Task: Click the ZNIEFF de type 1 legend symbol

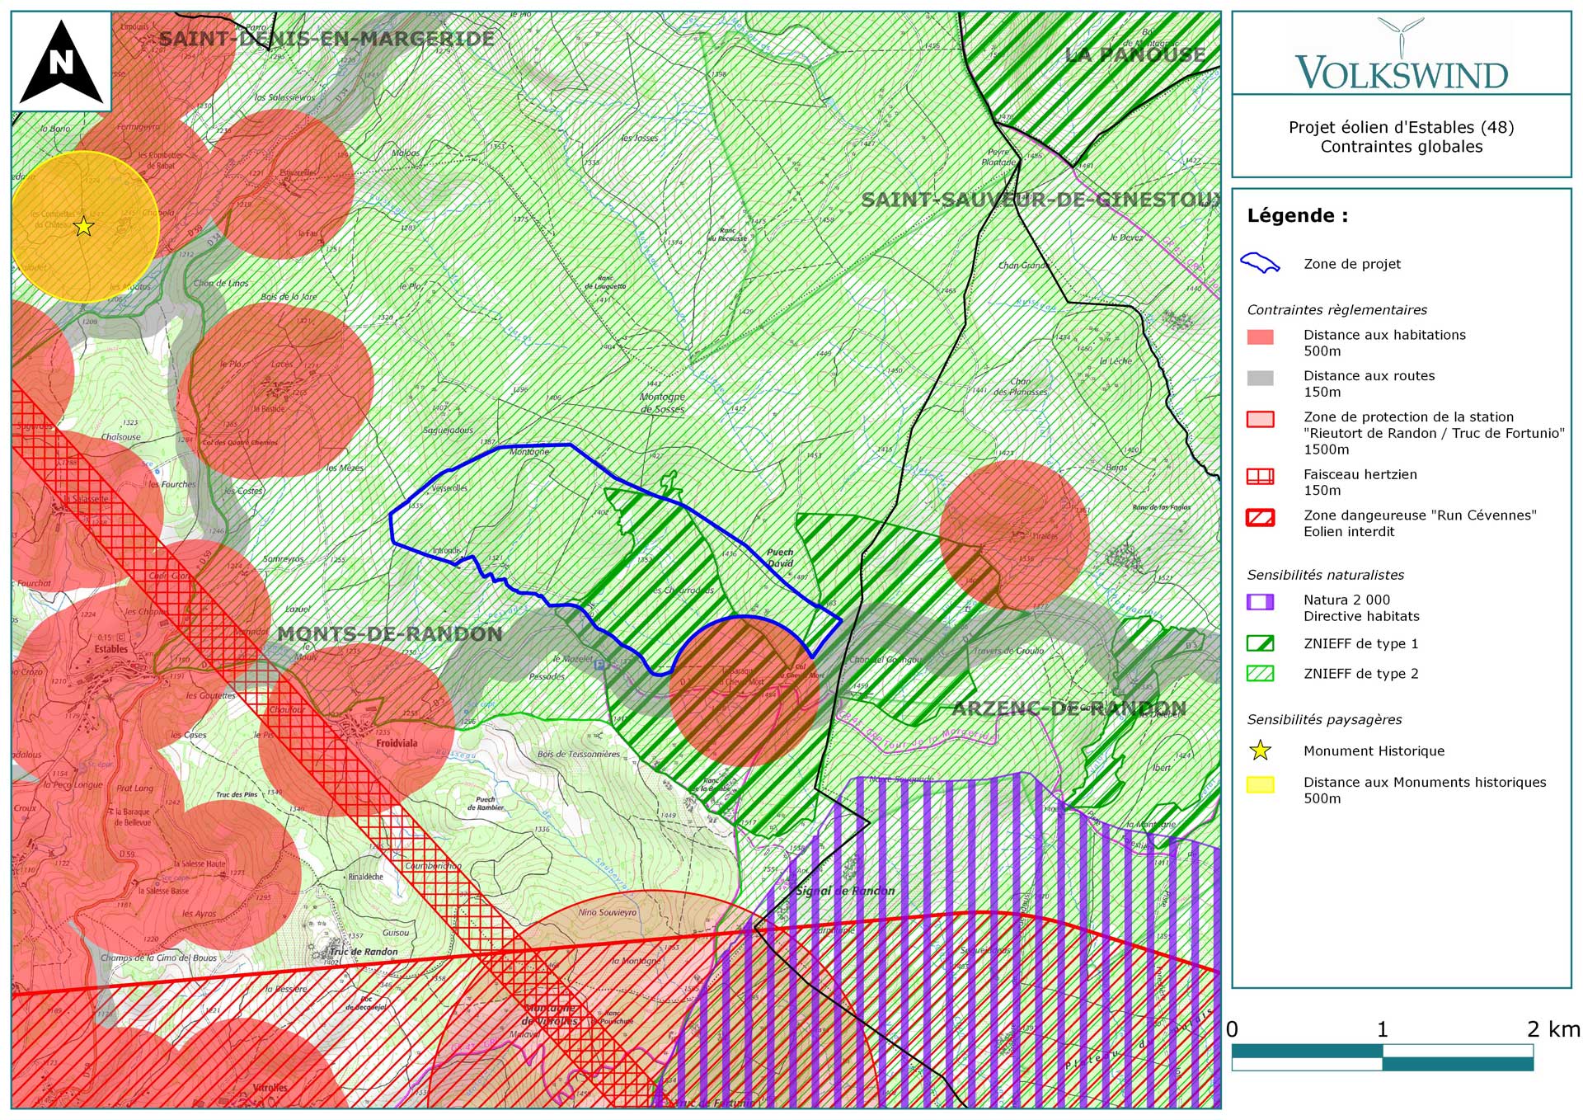Action: tap(1260, 643)
